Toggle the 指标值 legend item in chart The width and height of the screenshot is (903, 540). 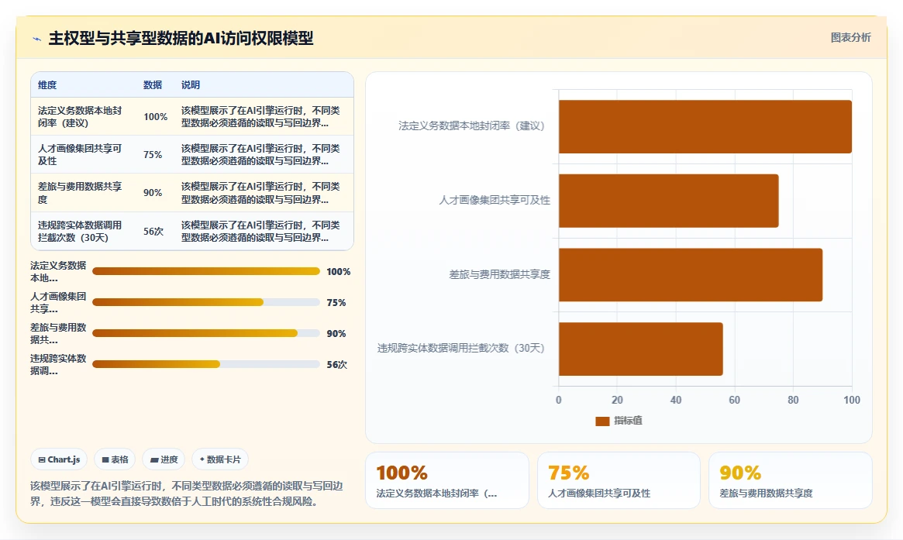619,421
